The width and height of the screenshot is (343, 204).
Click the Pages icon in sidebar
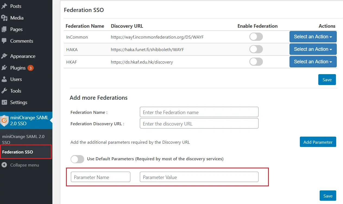point(4,29)
